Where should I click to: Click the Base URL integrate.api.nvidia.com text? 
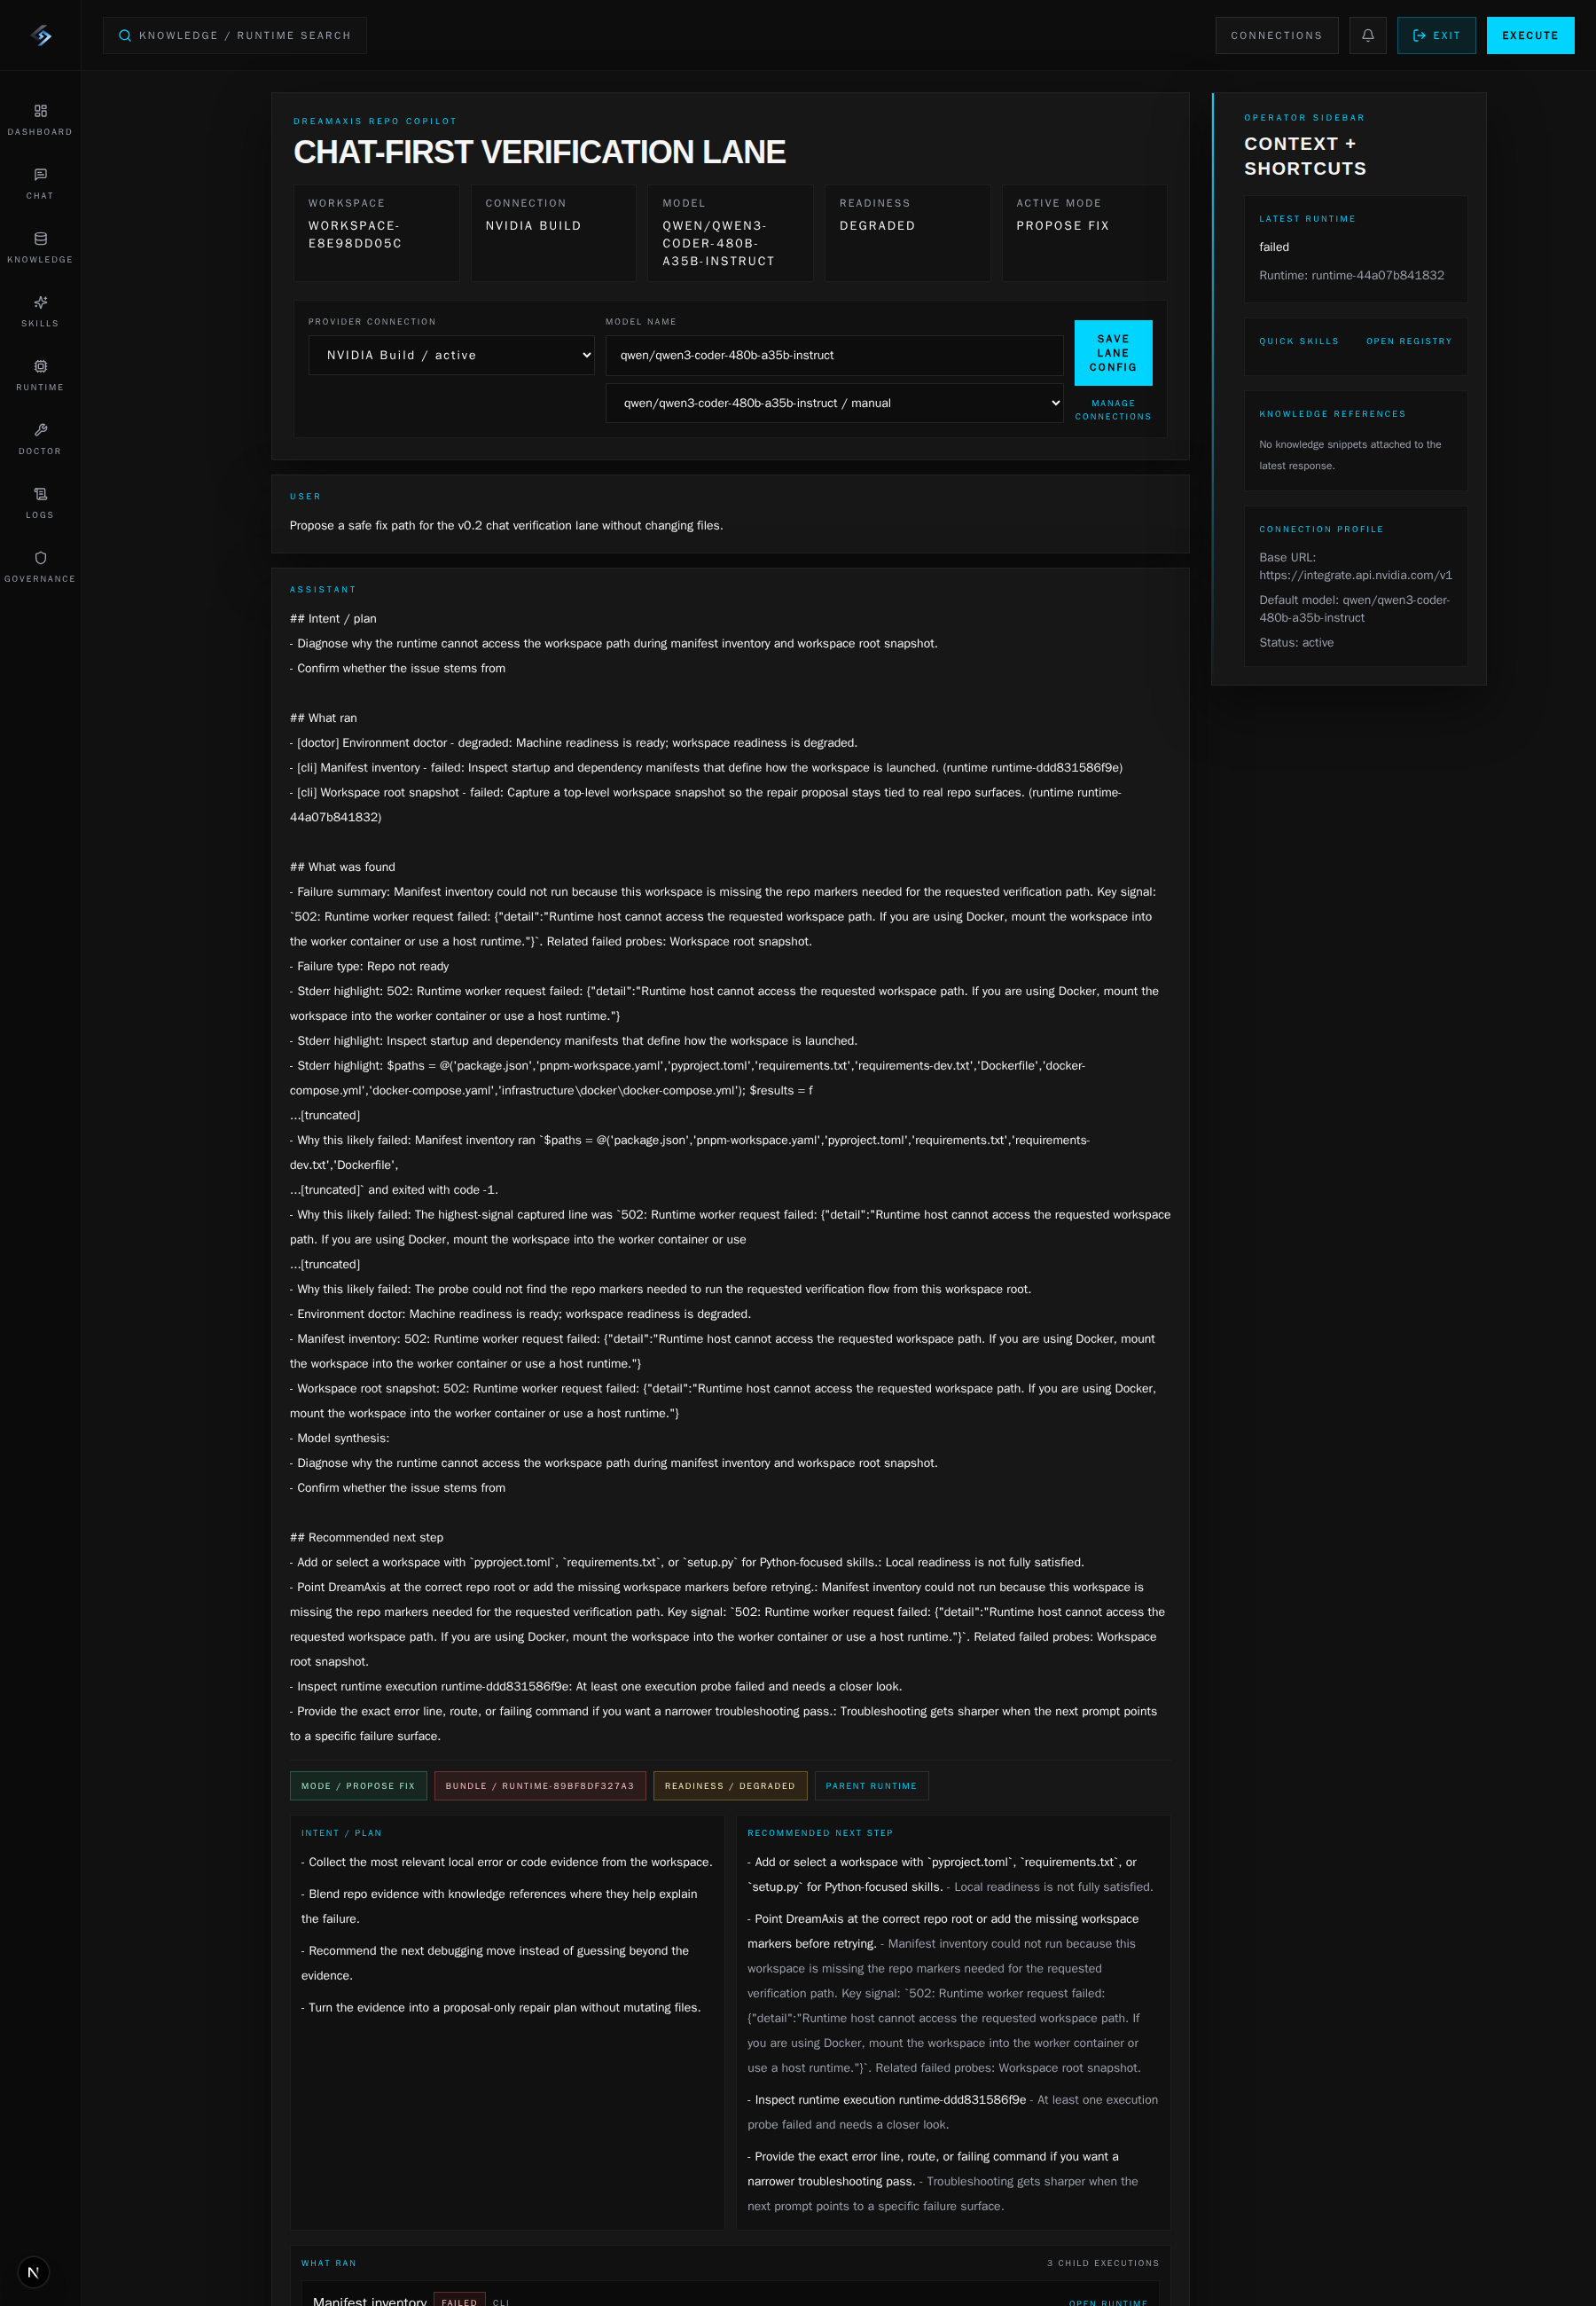click(x=1355, y=566)
